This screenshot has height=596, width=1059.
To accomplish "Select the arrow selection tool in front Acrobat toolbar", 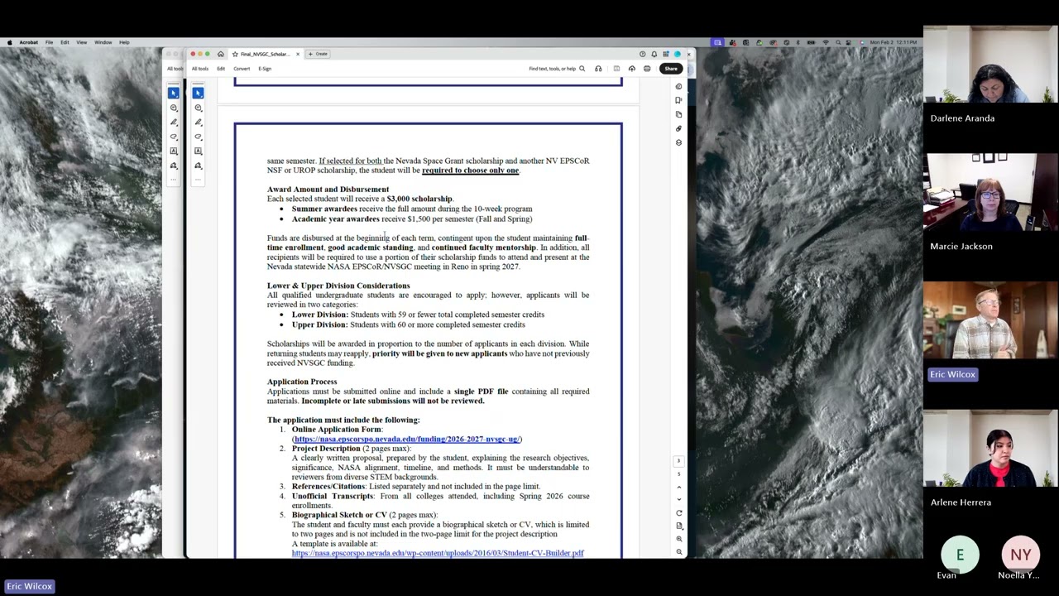I will (x=198, y=93).
